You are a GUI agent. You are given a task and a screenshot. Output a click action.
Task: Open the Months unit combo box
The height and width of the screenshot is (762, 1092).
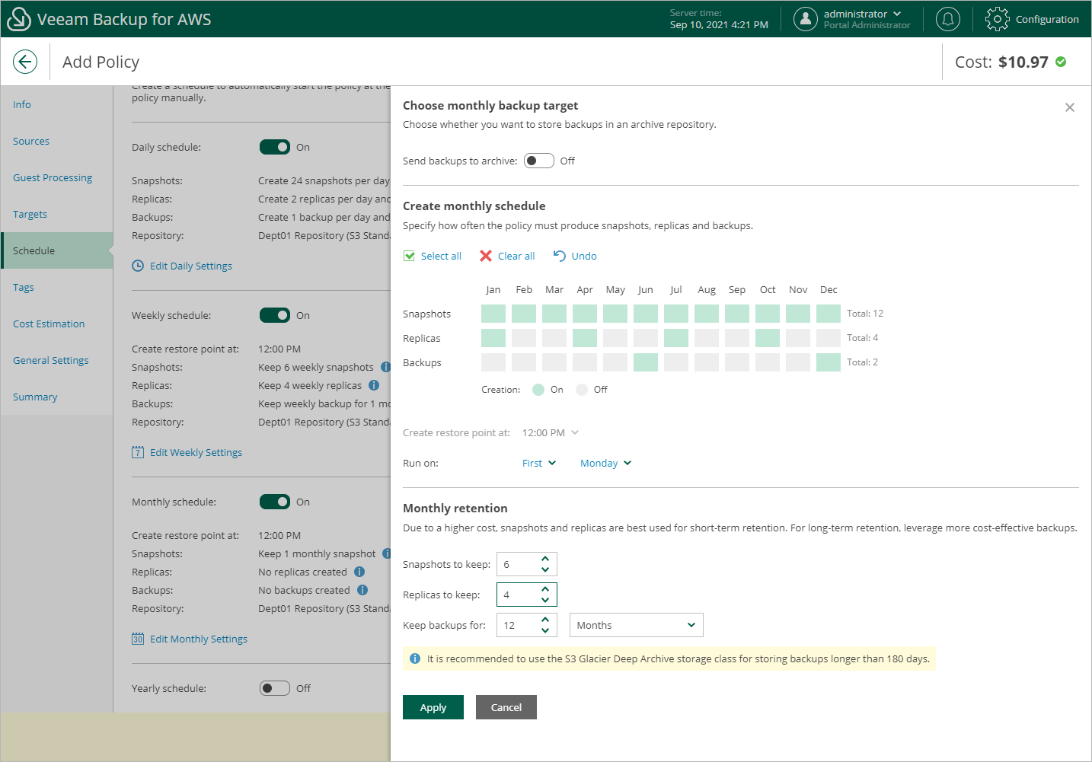point(636,625)
